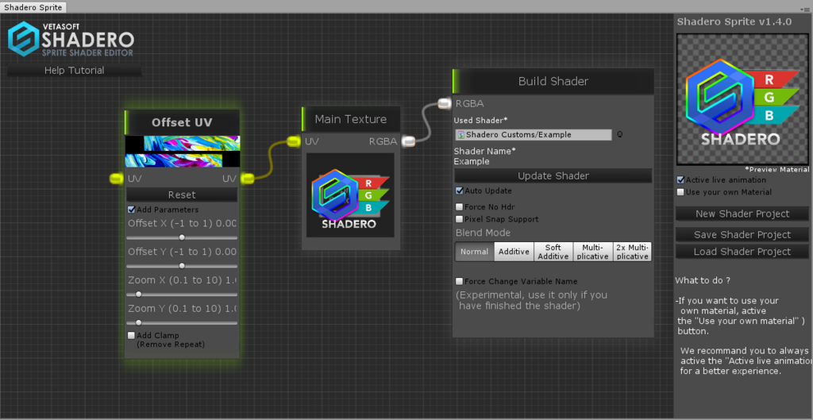Viewport: 813px width, 420px height.
Task: Click the Used Shader field Shadero Customs/Example
Action: (x=534, y=135)
